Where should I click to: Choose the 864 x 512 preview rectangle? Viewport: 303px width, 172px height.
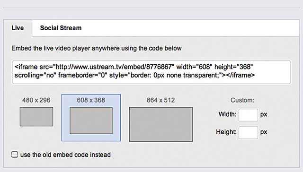(x=161, y=124)
